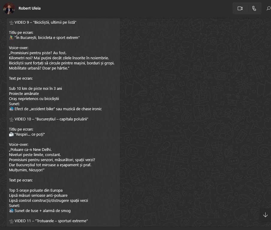Start a video call with Robert Uleia
The image size is (271, 230).
click(x=240, y=8)
